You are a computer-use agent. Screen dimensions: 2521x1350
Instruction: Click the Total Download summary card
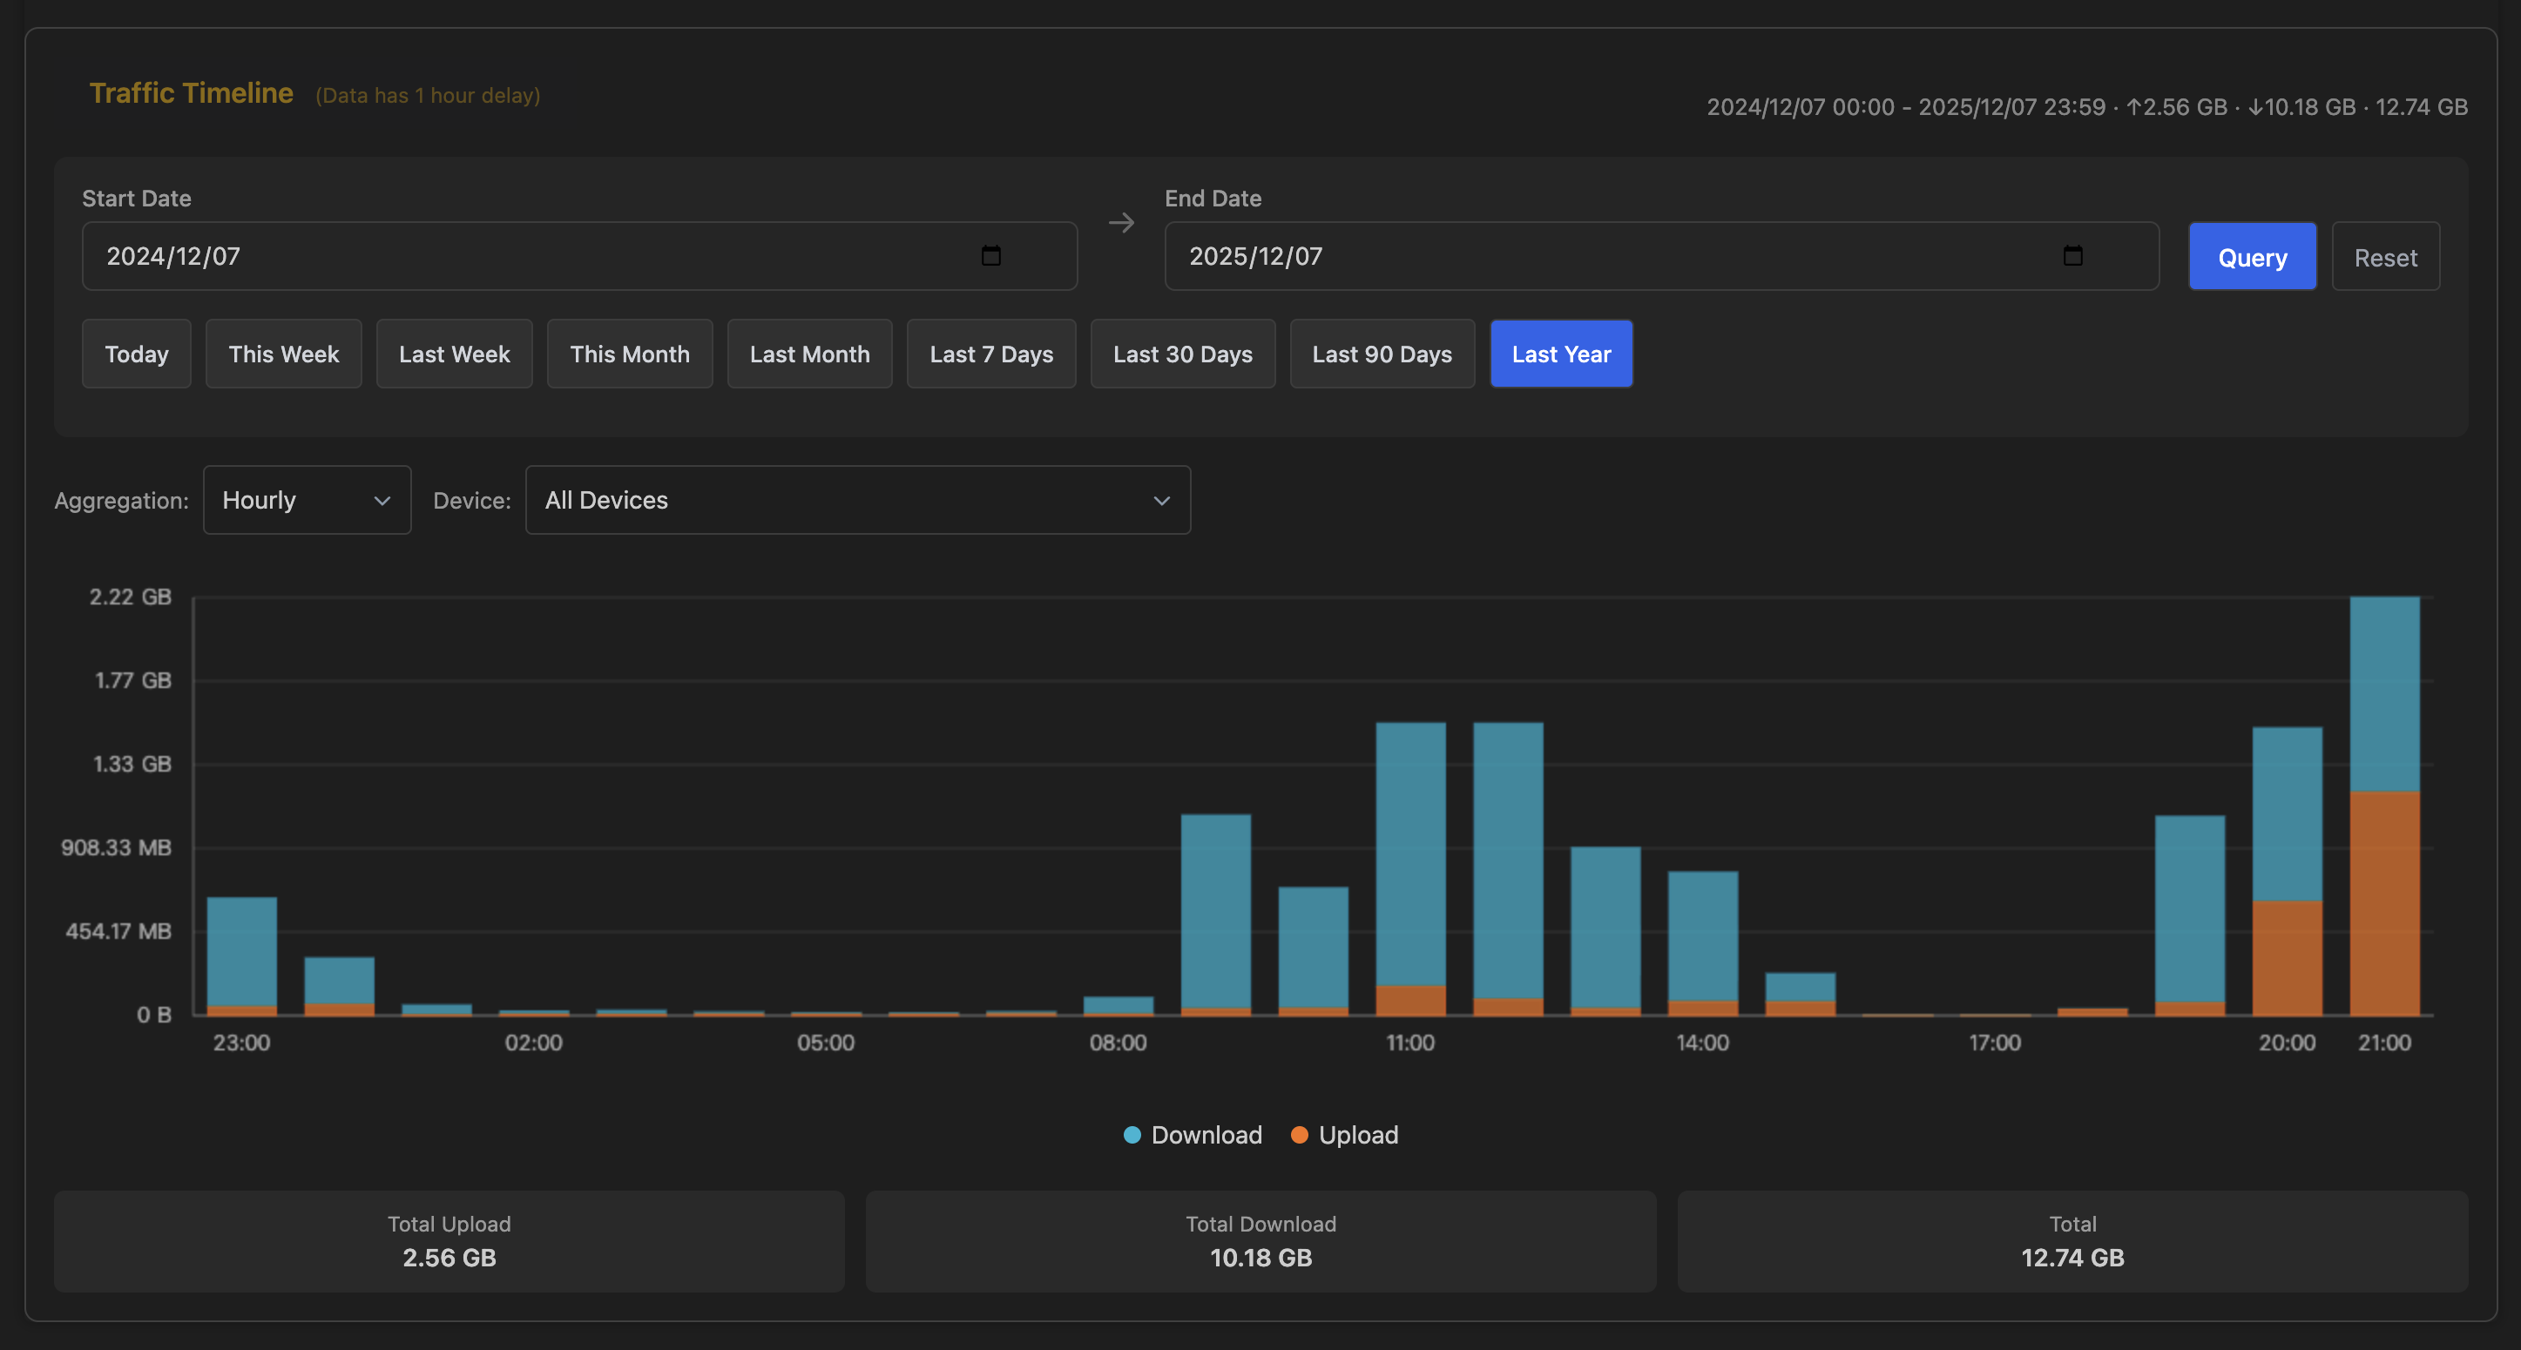[1260, 1241]
